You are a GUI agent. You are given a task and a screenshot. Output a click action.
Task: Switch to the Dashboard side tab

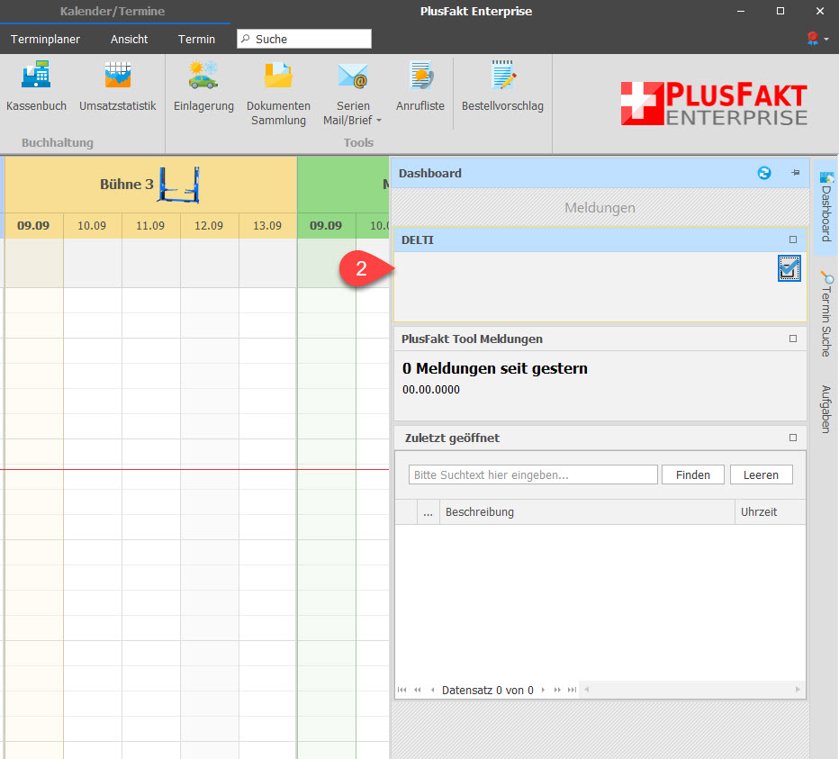click(x=826, y=206)
